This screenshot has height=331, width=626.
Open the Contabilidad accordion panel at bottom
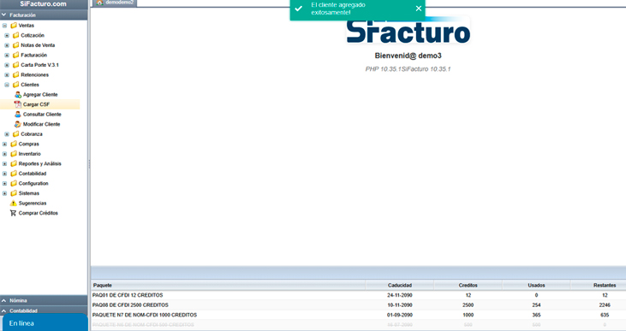tap(44, 310)
